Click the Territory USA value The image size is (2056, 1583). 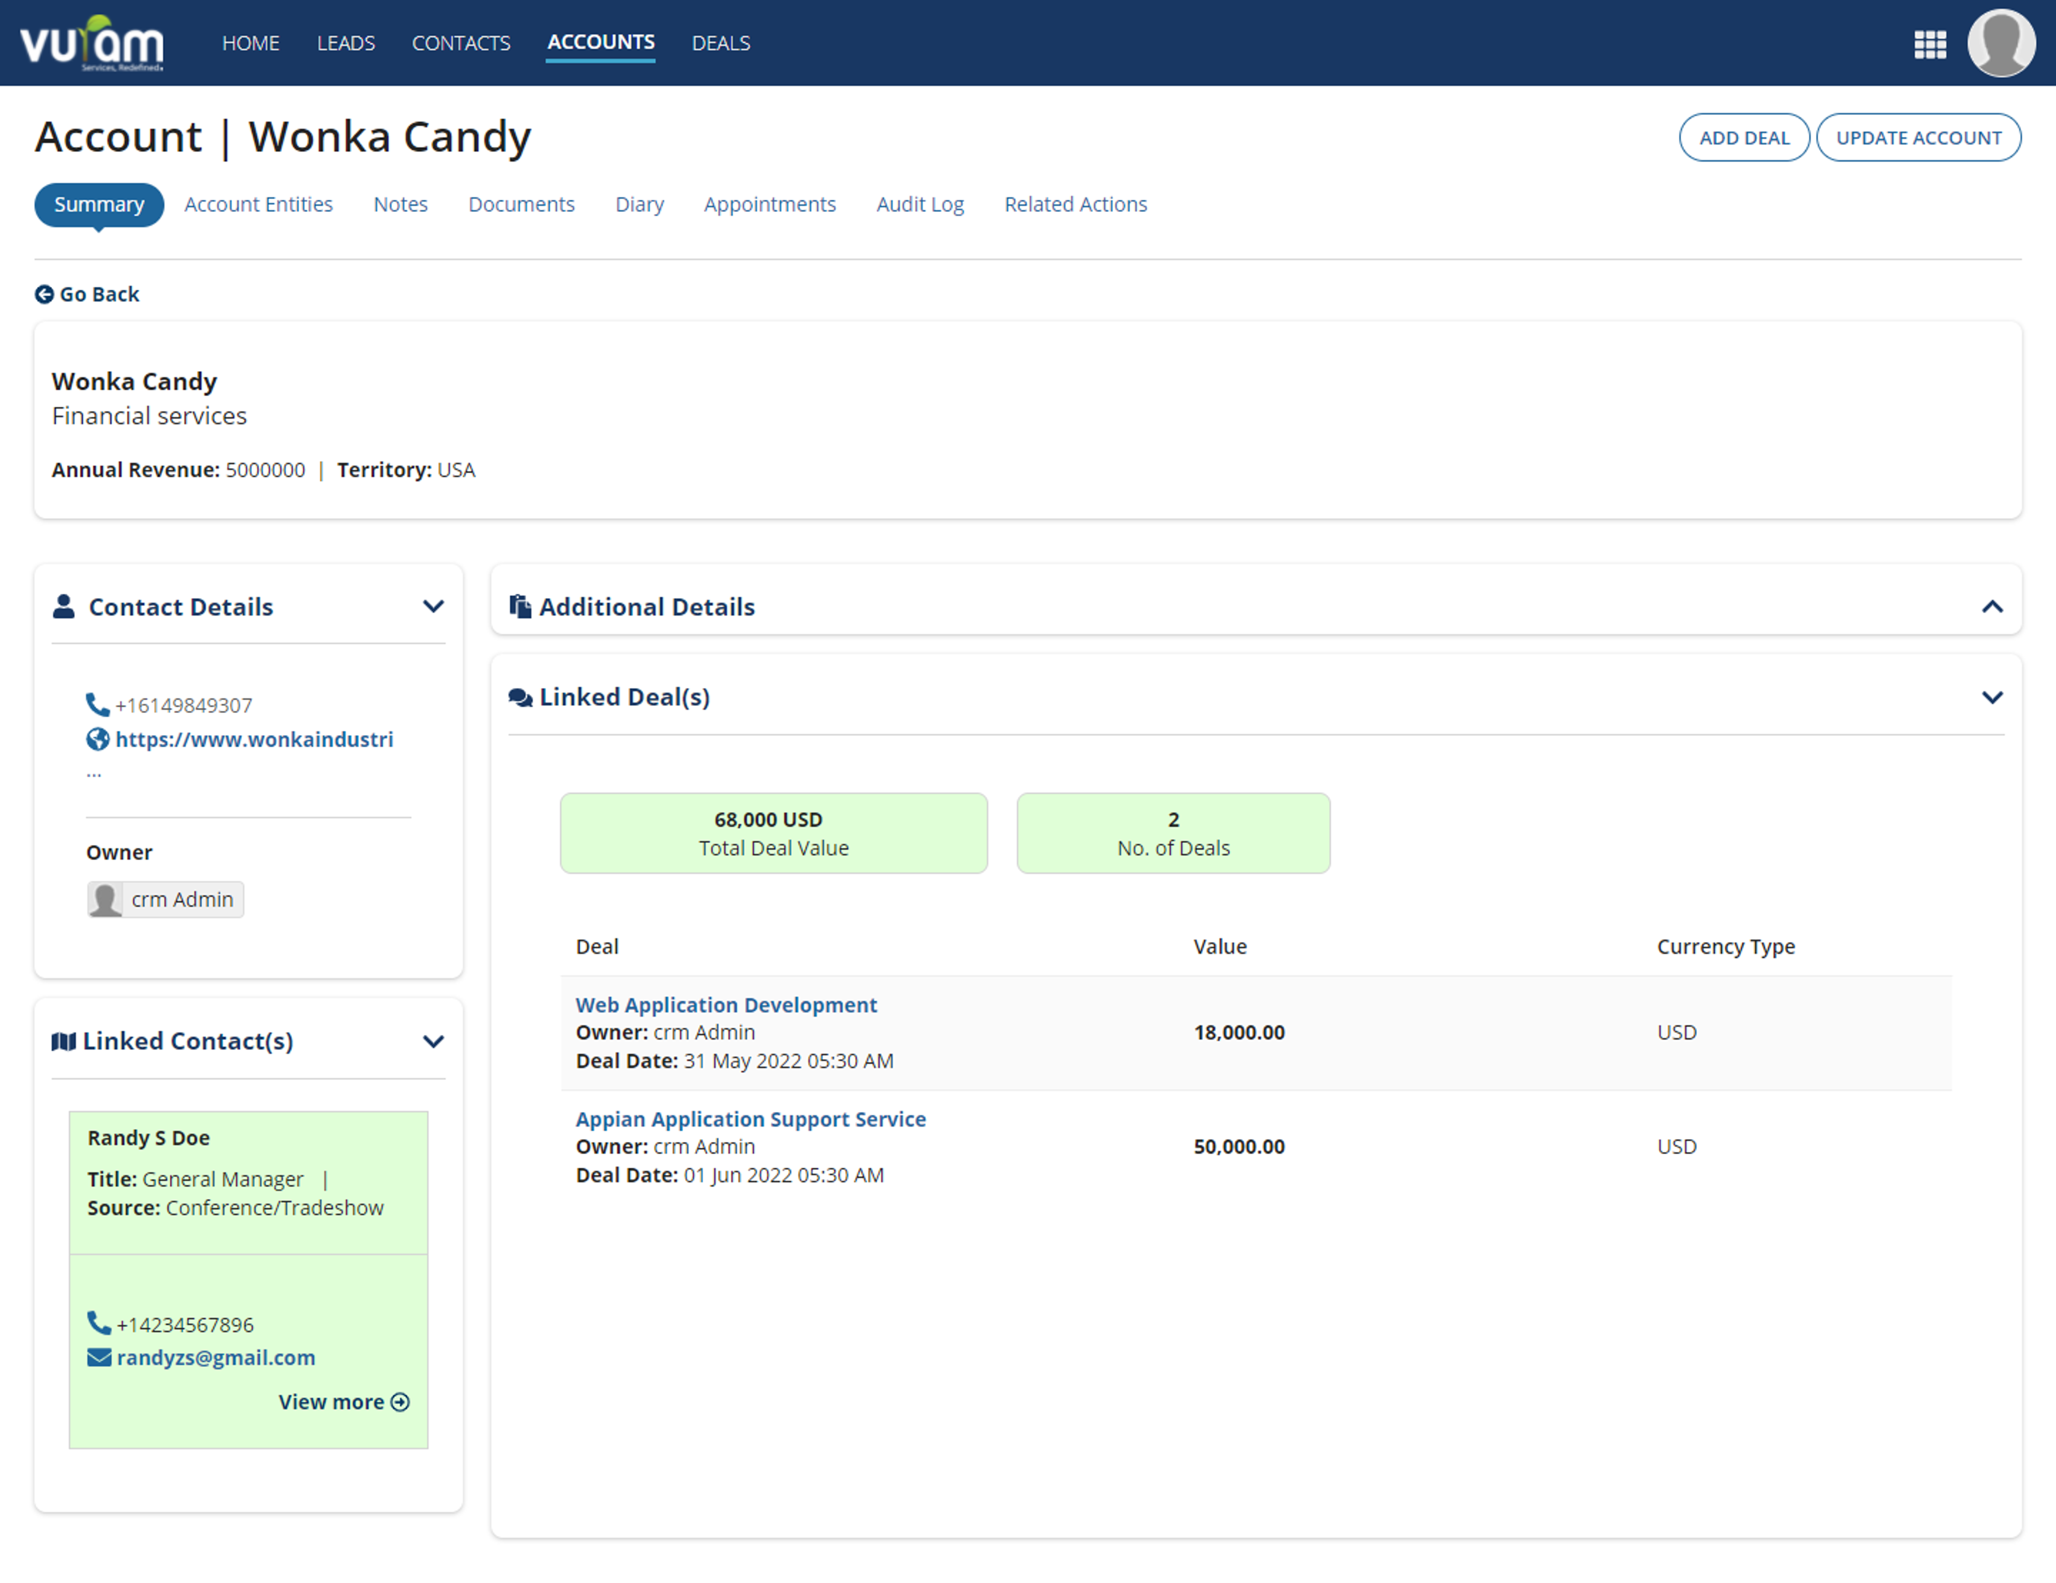click(456, 469)
